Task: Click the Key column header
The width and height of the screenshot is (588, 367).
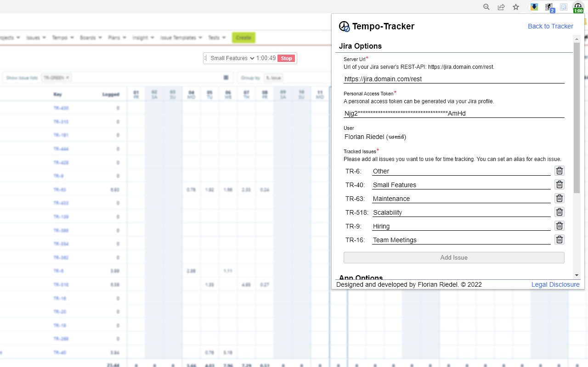Action: tap(57, 95)
